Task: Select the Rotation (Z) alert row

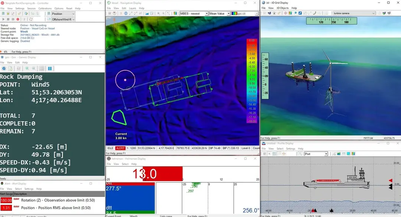Action: click(x=52, y=200)
